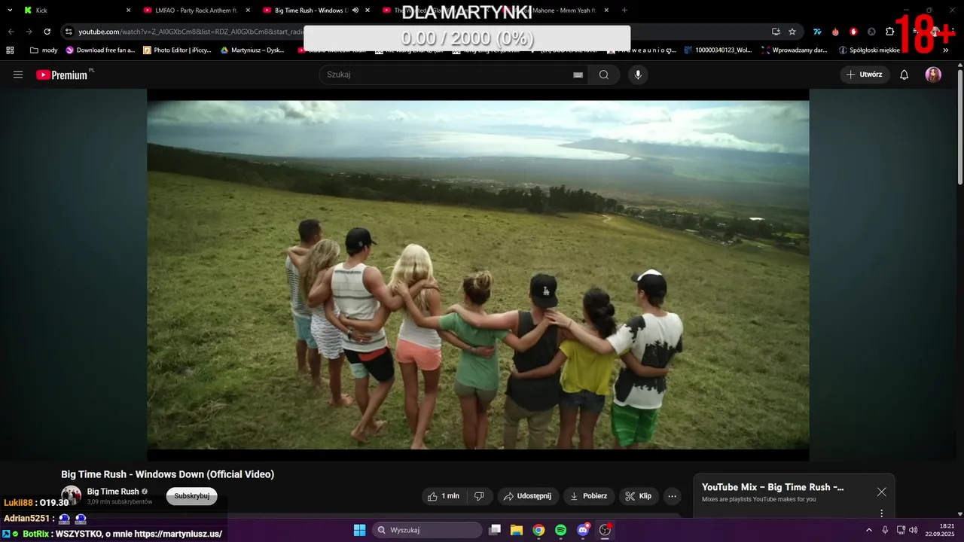Open Download free fan a... bookmark
Viewport: 964px width, 542px height.
[x=100, y=50]
